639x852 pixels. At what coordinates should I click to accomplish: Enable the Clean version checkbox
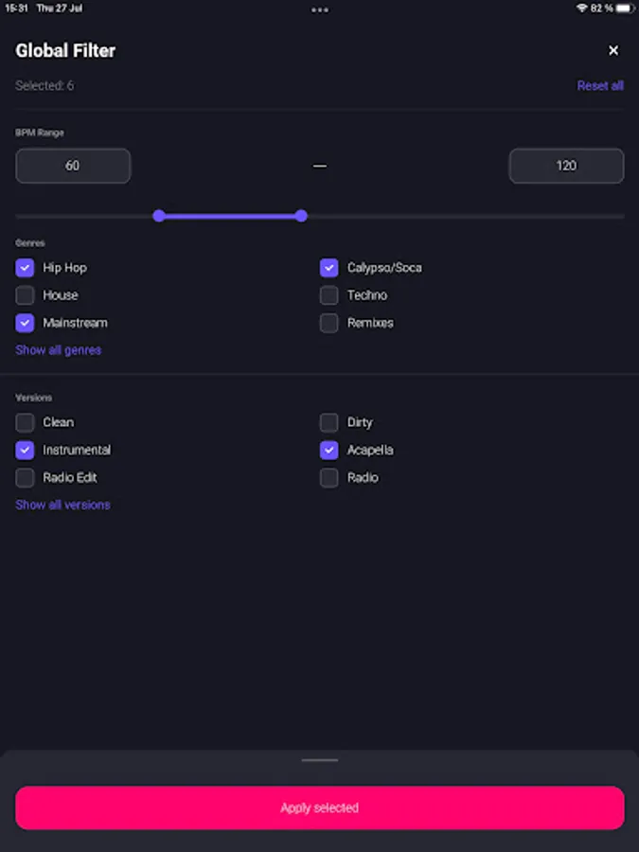pos(26,422)
